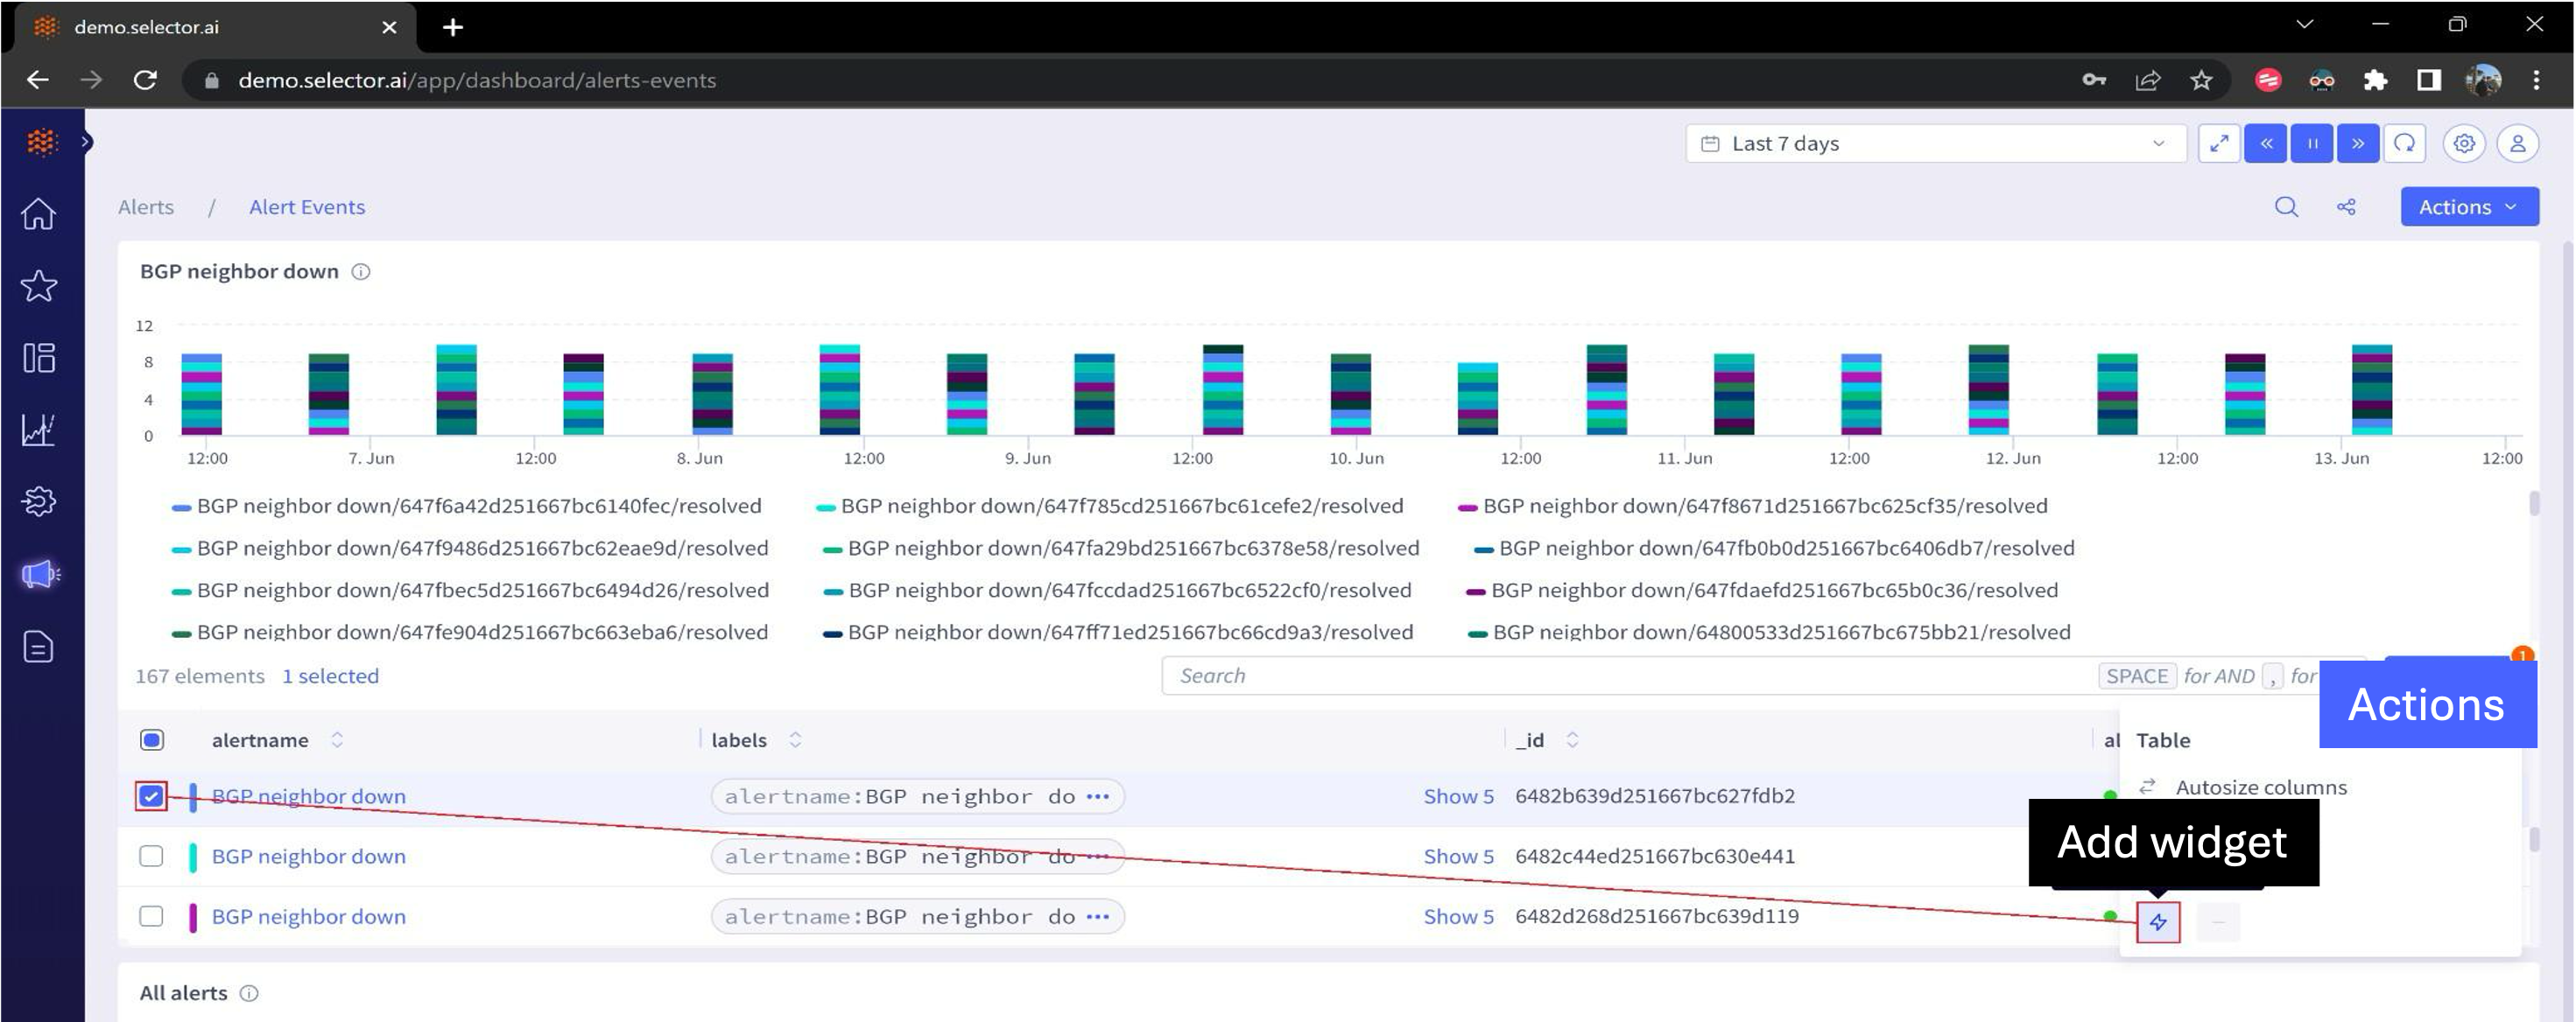Click the lightning Add widget icon
Screen dimensions: 2576x1022
(x=2158, y=922)
